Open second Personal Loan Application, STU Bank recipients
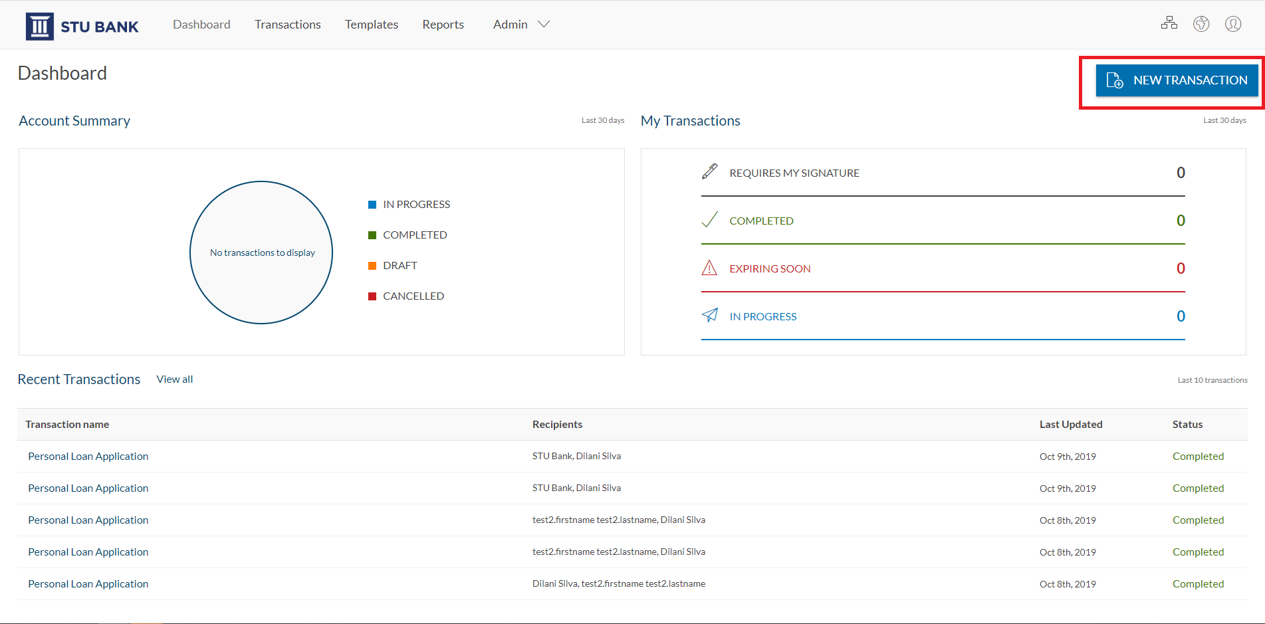Viewport: 1265px width, 624px height. (88, 488)
